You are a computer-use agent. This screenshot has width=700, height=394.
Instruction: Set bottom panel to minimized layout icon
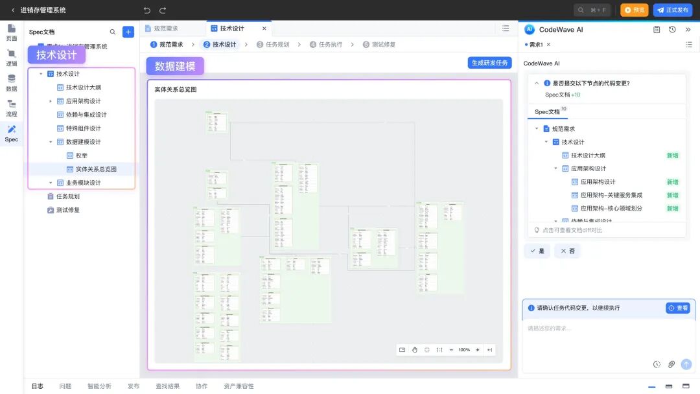pos(652,386)
